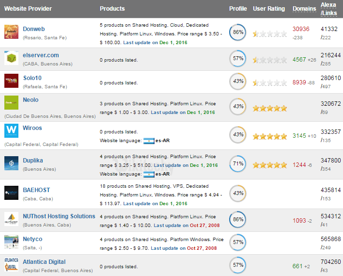Image resolution: width=343 pixels, height=276 pixels.
Task: Click Netyco's last update Oct 27, 2008
Action: [x=202, y=248]
